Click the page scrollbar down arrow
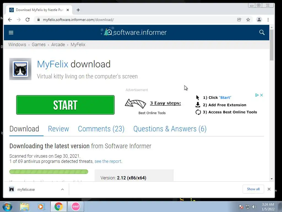 point(272,179)
